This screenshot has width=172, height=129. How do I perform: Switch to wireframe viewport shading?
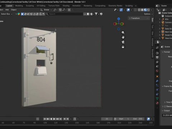pos(139,10)
